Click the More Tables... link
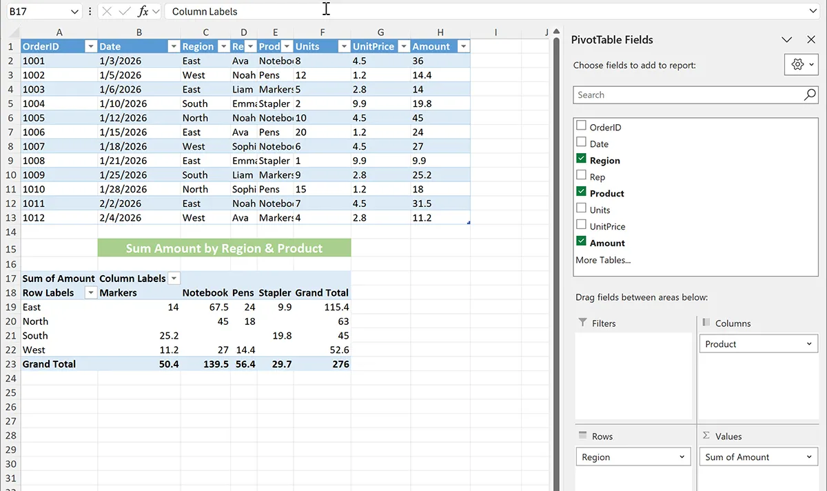The width and height of the screenshot is (827, 491). [x=603, y=260]
